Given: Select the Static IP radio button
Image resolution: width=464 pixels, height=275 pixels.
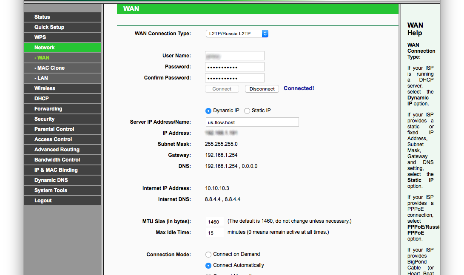Looking at the screenshot, I should (x=247, y=111).
